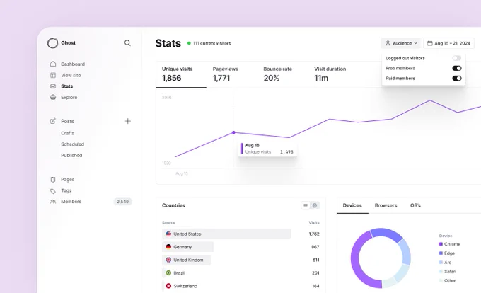Open Pages in the sidebar
481x293 pixels.
pyautogui.click(x=67, y=180)
